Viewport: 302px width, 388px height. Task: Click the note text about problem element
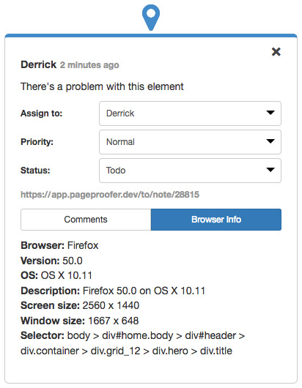tap(102, 86)
